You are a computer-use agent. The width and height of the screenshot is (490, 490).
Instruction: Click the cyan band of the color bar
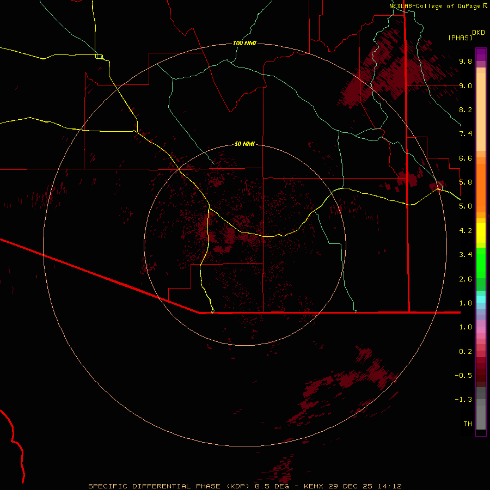coord(481,299)
